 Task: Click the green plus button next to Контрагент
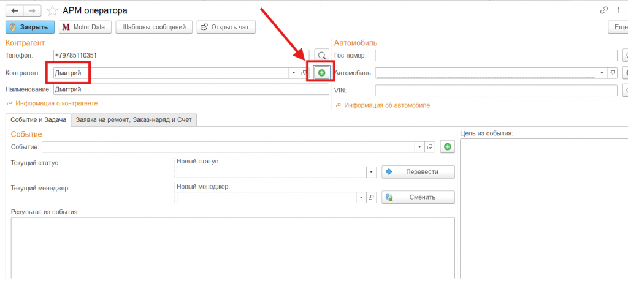321,73
